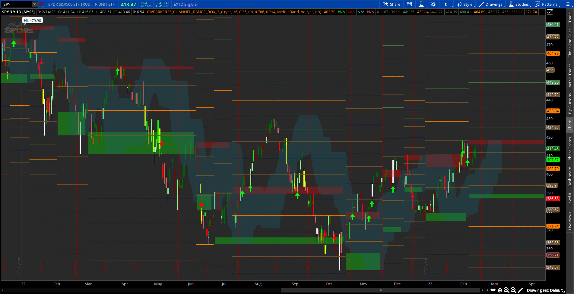The height and width of the screenshot is (294, 574).
Task: Open the drawing tool pencil icon near zoom controls
Action: [521, 290]
